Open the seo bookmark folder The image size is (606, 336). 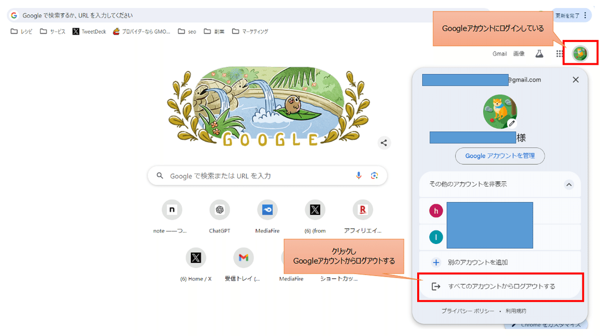click(x=187, y=31)
